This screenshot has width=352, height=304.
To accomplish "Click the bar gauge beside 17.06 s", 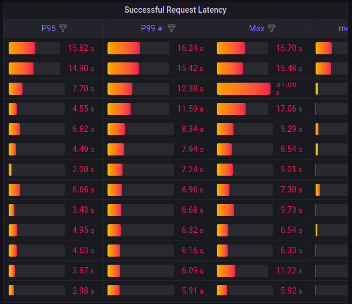I will coord(243,109).
